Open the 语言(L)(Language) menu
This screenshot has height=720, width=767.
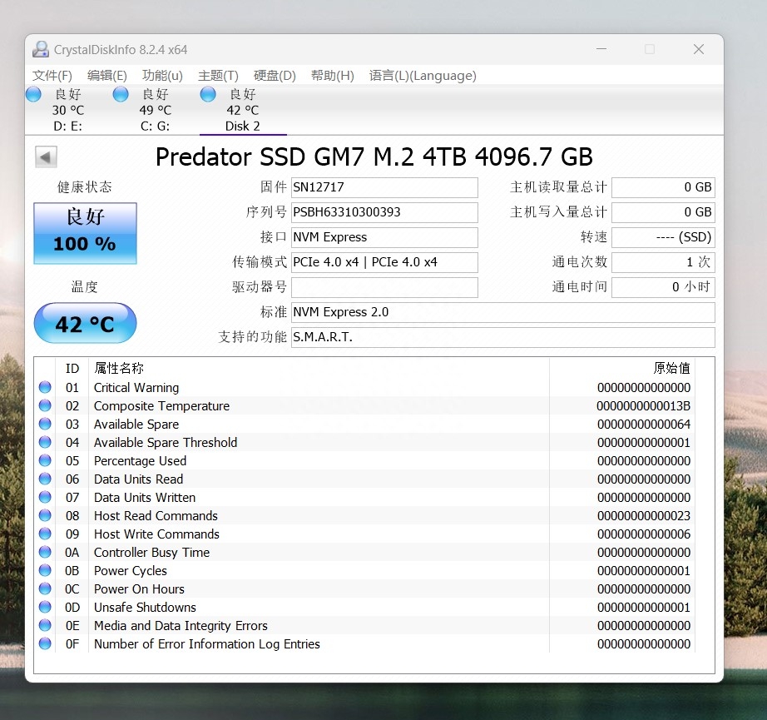coord(423,76)
